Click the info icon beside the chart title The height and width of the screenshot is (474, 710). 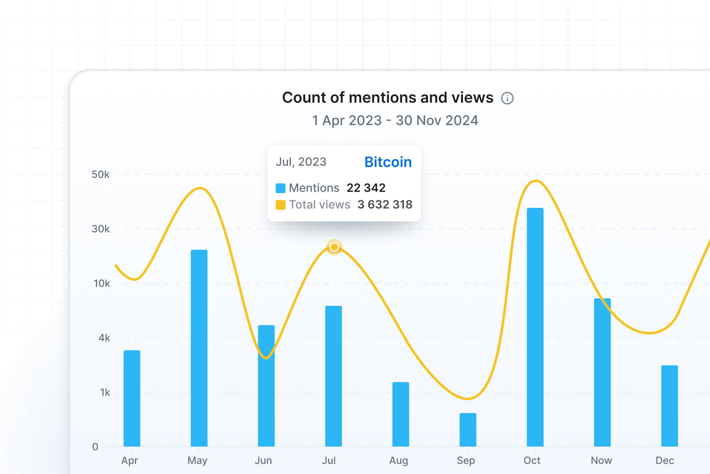pos(507,98)
